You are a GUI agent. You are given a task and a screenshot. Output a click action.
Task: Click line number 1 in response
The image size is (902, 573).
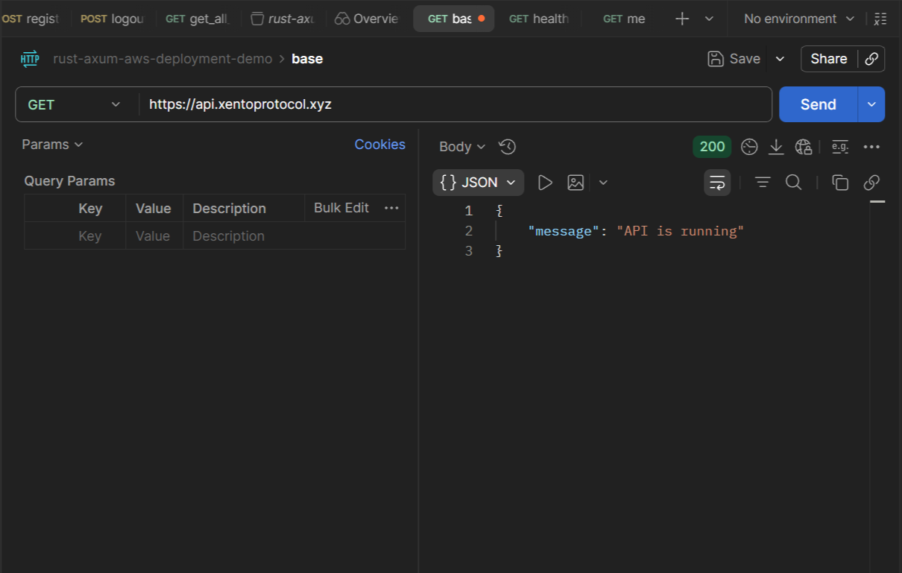468,211
